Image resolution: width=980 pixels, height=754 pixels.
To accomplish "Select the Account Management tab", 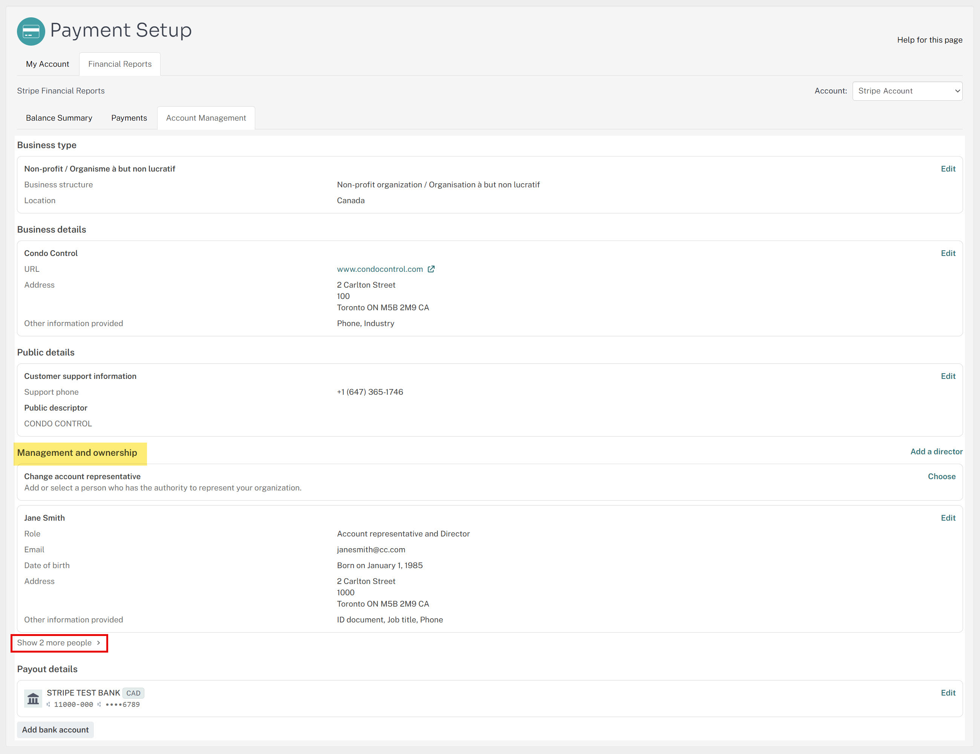I will pyautogui.click(x=206, y=118).
